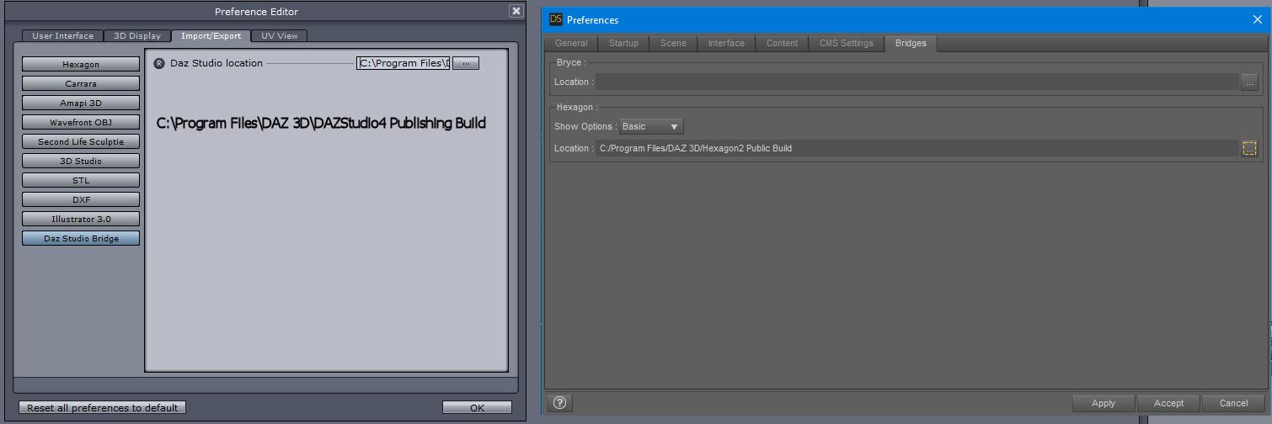
Task: Select the Second Life Sculptie button
Action: click(81, 141)
